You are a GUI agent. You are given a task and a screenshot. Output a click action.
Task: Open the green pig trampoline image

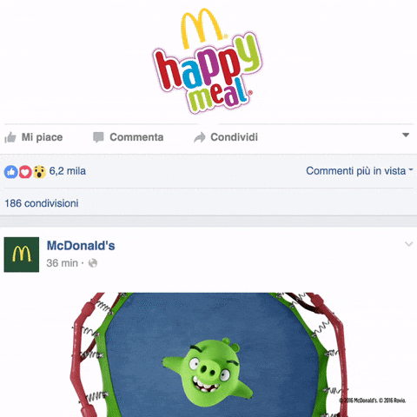208,354
